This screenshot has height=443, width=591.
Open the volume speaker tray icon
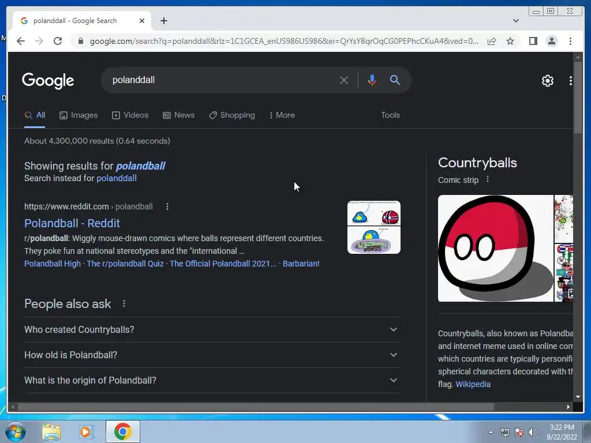click(x=533, y=433)
